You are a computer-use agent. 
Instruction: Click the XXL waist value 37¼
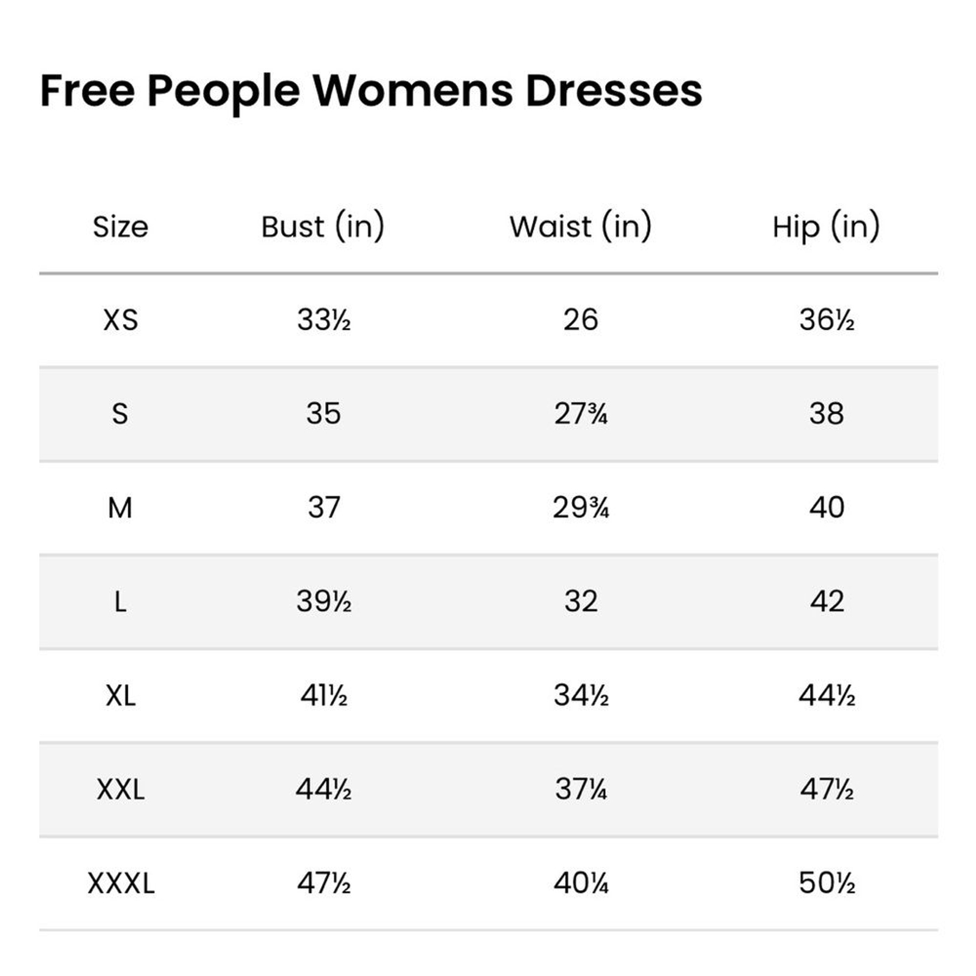point(580,790)
